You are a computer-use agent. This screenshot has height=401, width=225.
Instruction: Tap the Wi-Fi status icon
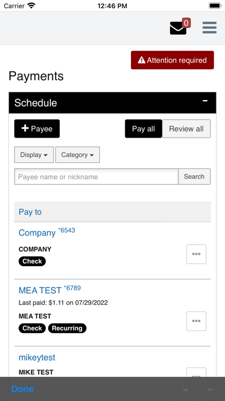point(32,6)
